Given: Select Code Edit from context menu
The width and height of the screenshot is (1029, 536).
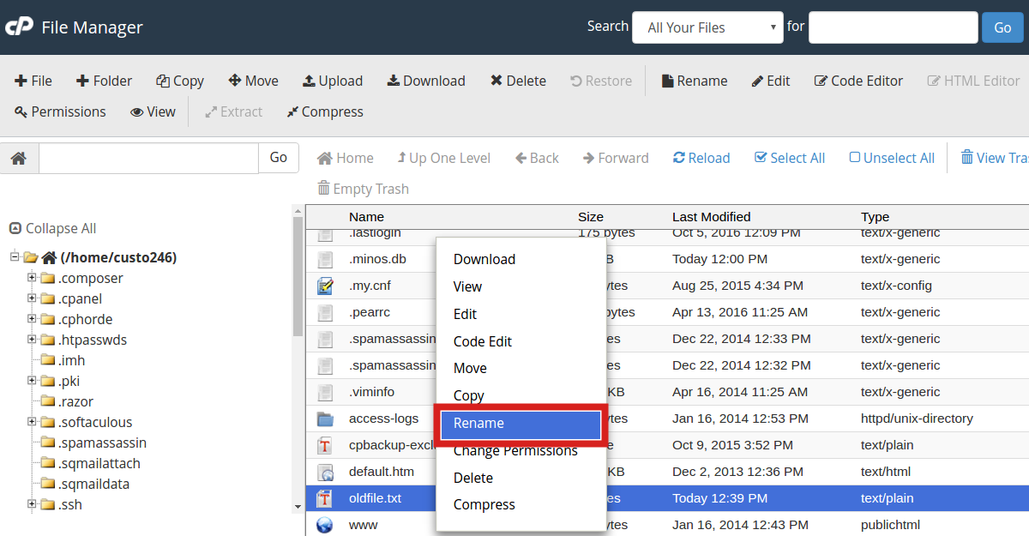Looking at the screenshot, I should (x=482, y=341).
